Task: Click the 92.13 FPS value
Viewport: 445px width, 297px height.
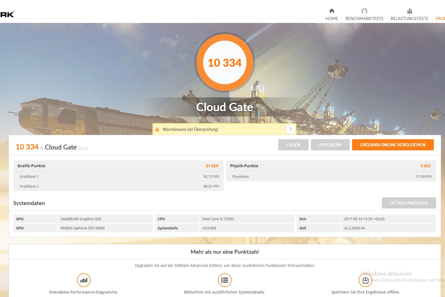Action: pyautogui.click(x=211, y=177)
